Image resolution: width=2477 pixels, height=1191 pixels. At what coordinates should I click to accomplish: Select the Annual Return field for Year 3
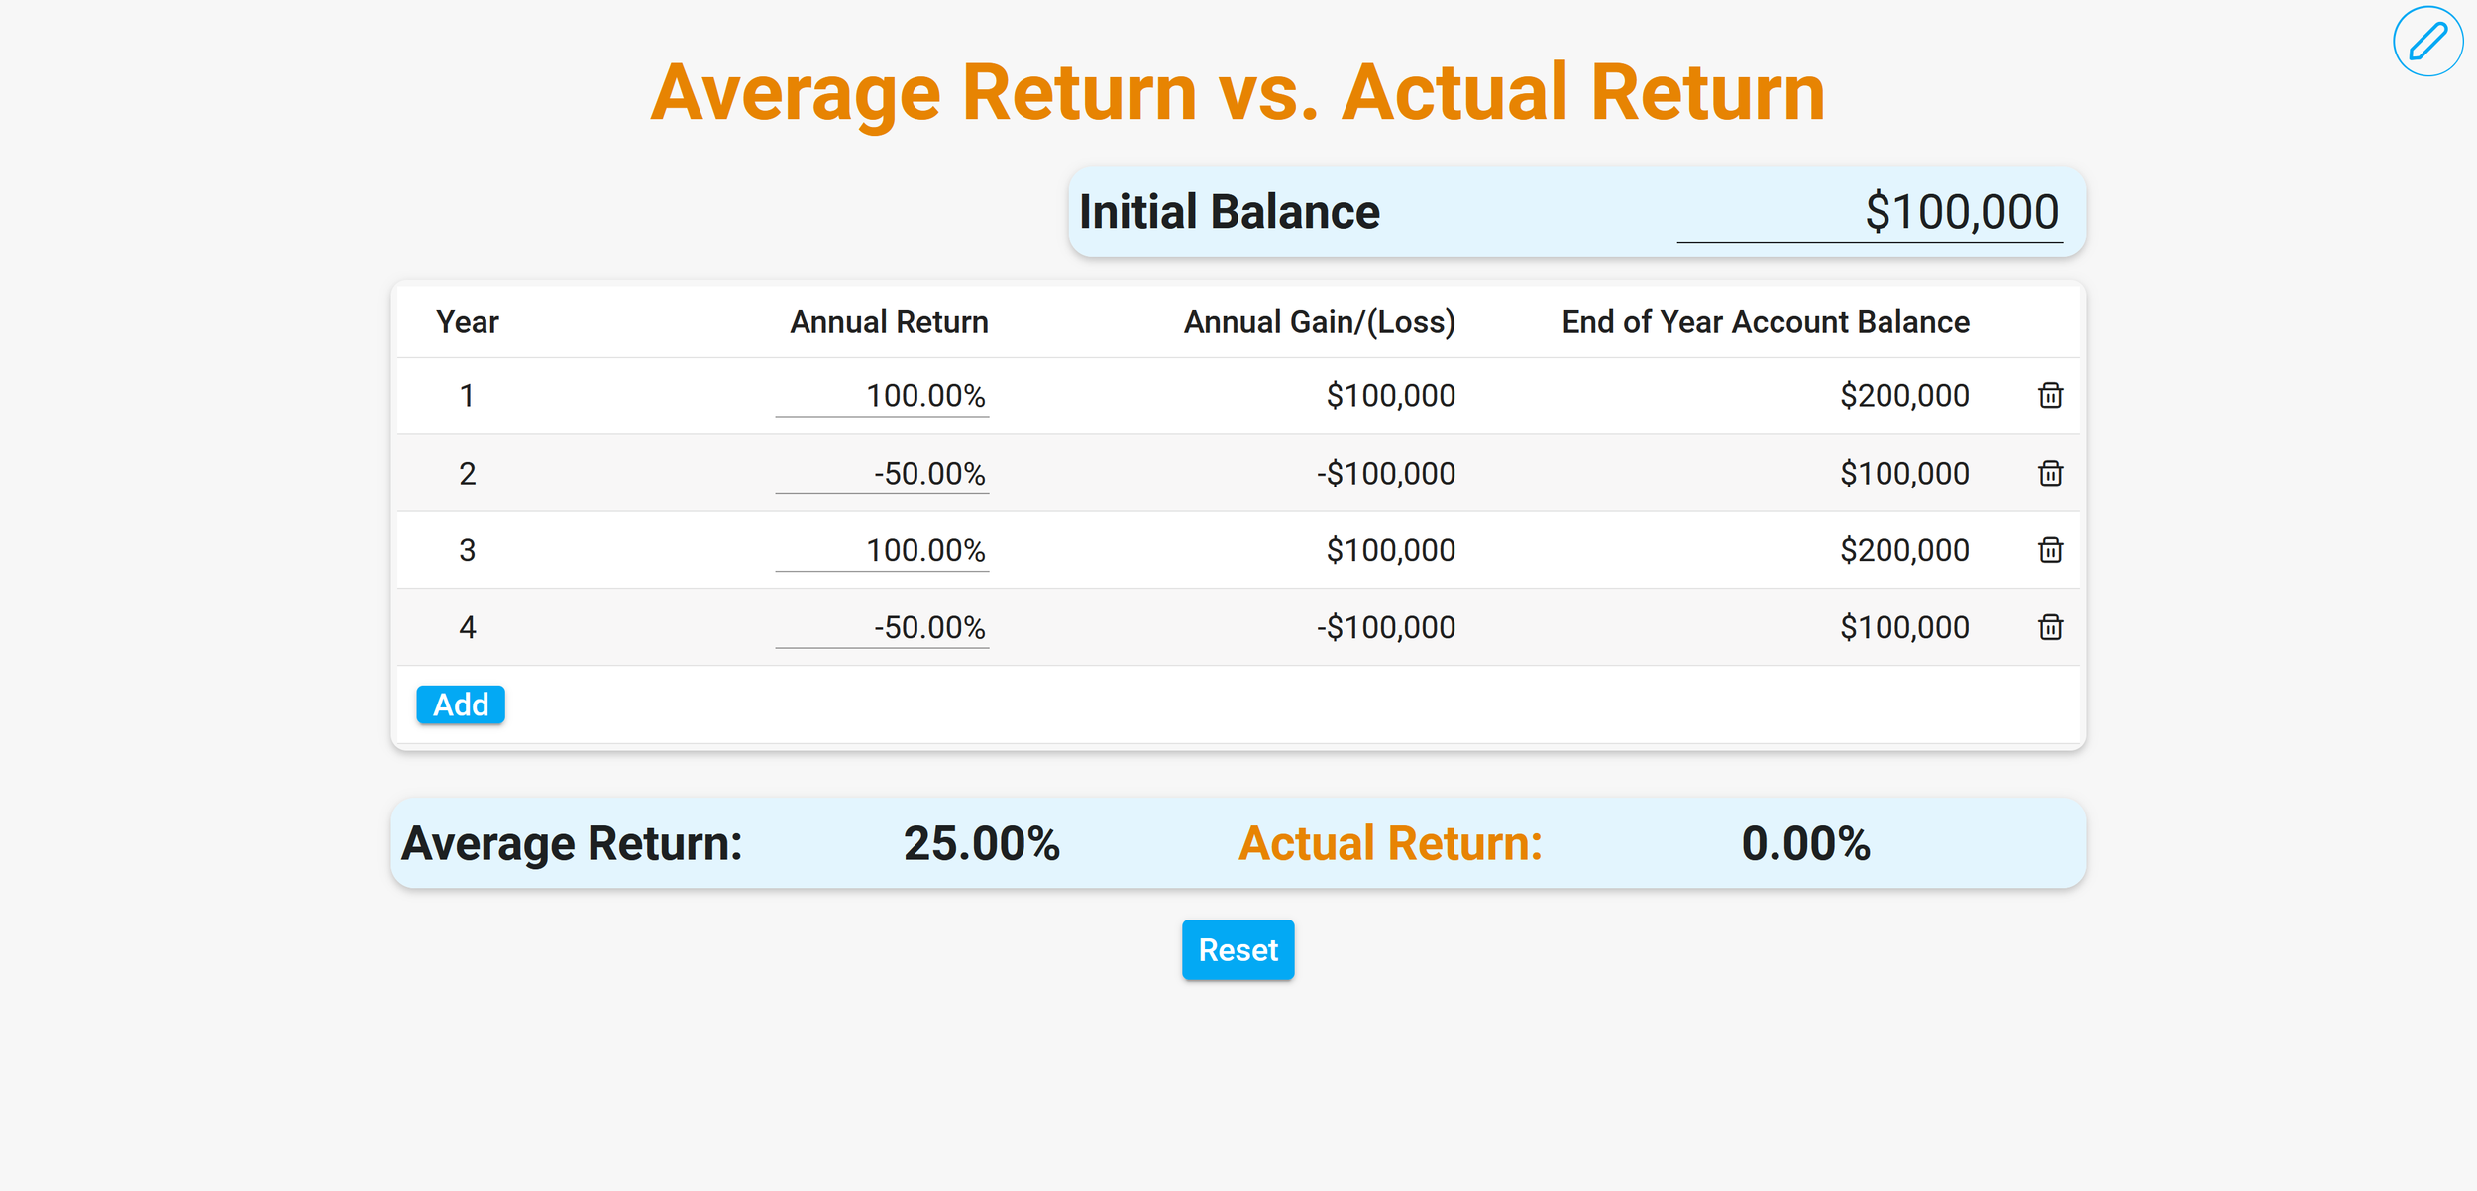(x=882, y=550)
